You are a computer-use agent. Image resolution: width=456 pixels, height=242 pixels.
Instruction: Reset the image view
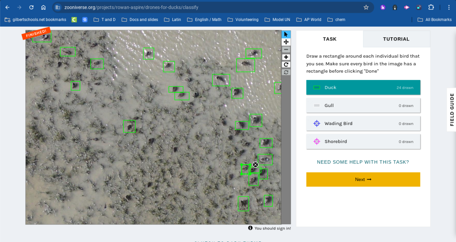286,72
